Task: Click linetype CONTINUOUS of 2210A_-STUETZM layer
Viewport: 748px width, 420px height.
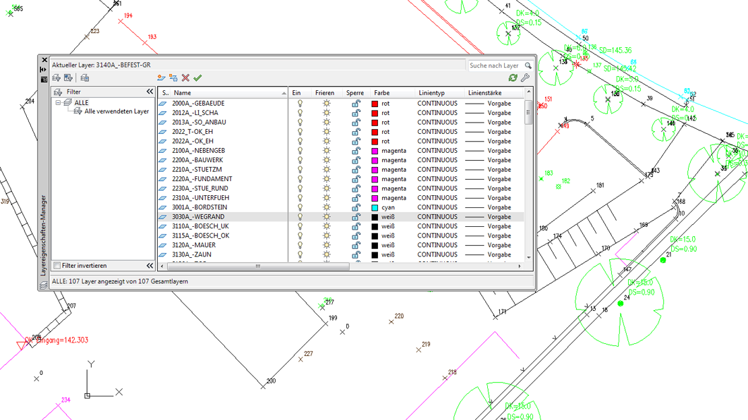Action: [437, 170]
